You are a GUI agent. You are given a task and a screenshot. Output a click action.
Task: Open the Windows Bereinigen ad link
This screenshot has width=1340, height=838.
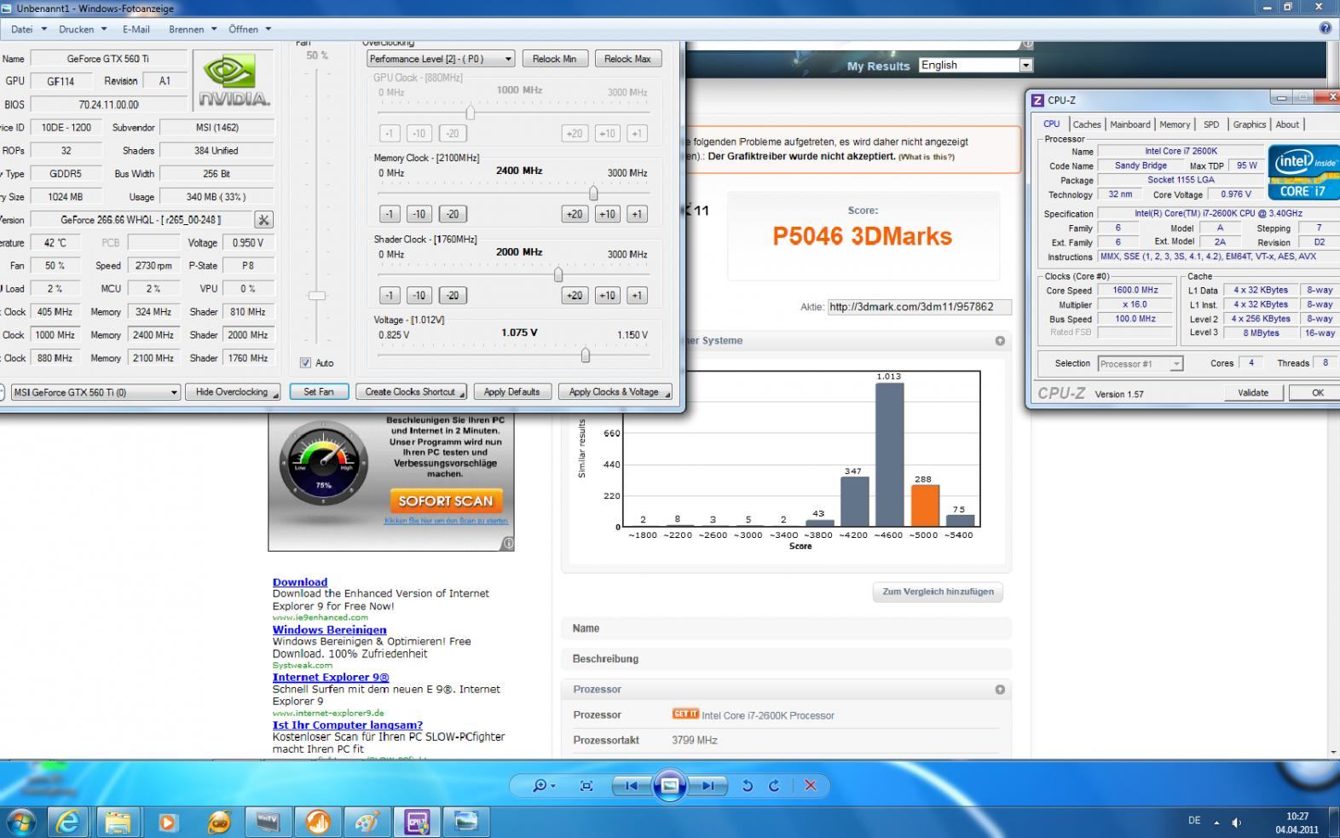click(x=329, y=630)
